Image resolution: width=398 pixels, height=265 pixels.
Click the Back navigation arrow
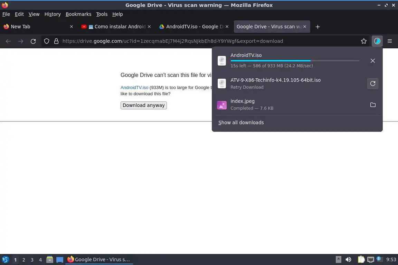pos(8,41)
